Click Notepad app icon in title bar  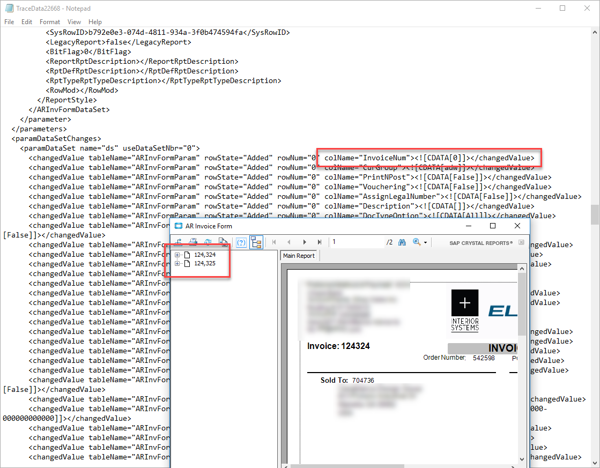click(9, 8)
